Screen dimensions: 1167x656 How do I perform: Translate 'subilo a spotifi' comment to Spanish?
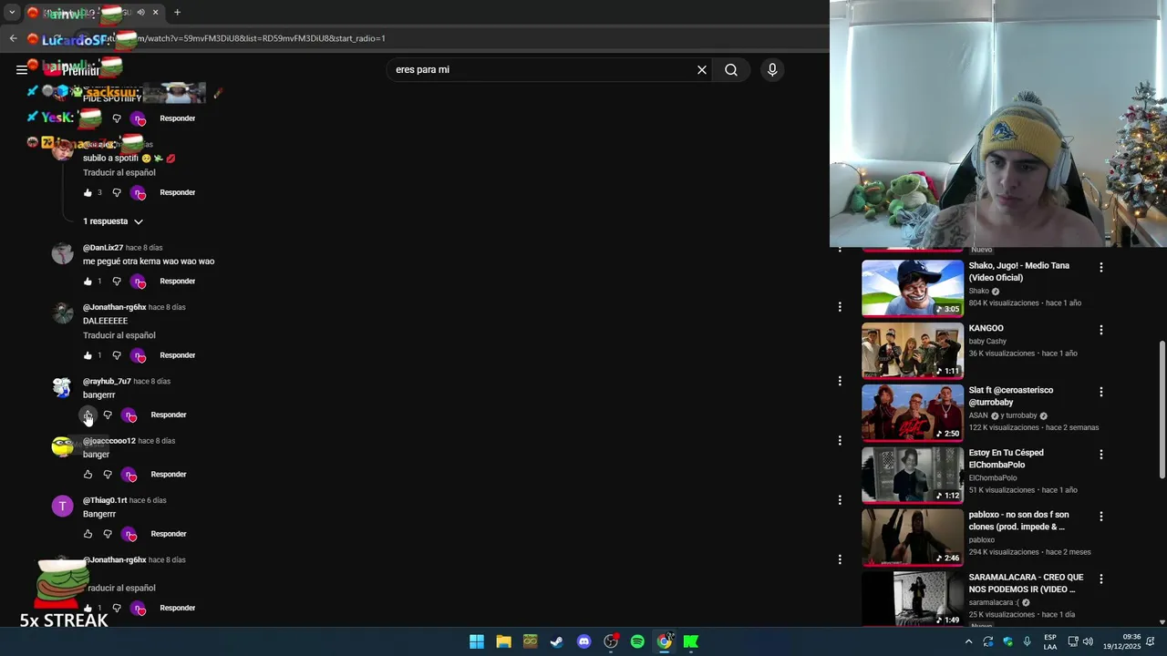[119, 172]
